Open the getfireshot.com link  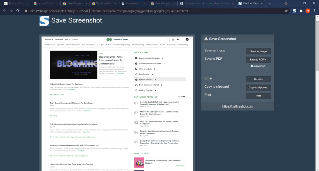click(238, 106)
